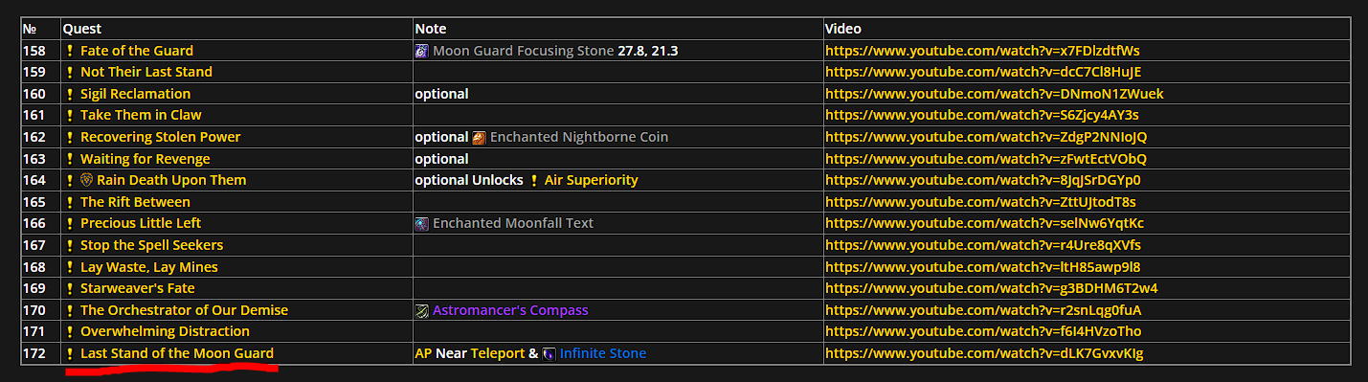This screenshot has height=382, width=1368.
Task: Click the Moon Guard Focusing Stone icon
Action: (421, 51)
